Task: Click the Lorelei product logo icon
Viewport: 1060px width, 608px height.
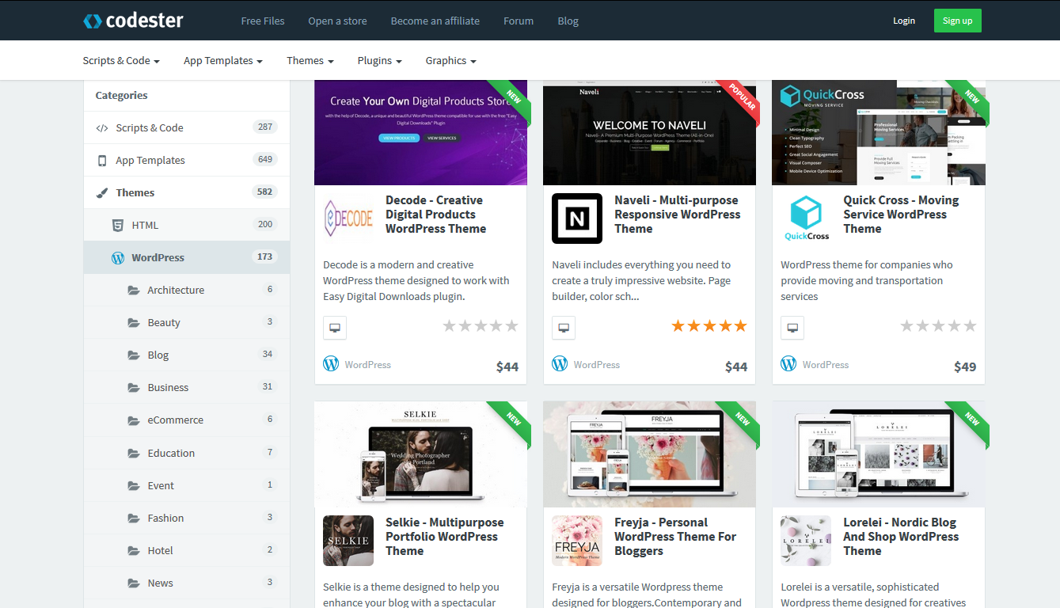Action: [x=806, y=541]
